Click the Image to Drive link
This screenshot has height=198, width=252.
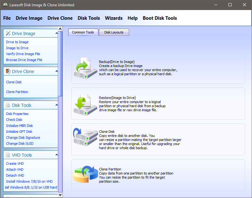point(17,48)
